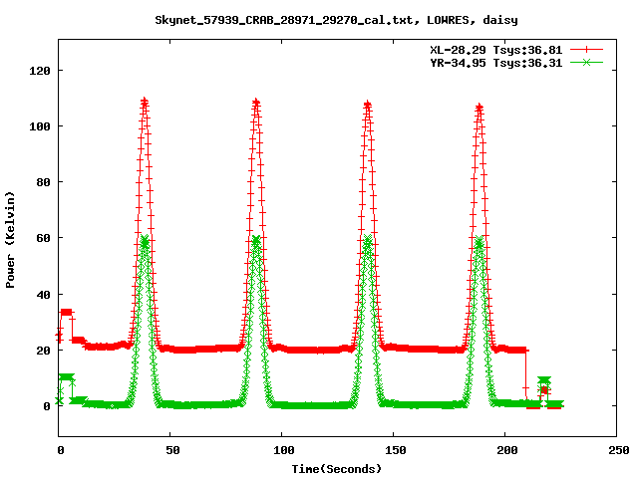638x478 pixels.
Task: Click y-axis tick label 120
Action: pos(40,71)
